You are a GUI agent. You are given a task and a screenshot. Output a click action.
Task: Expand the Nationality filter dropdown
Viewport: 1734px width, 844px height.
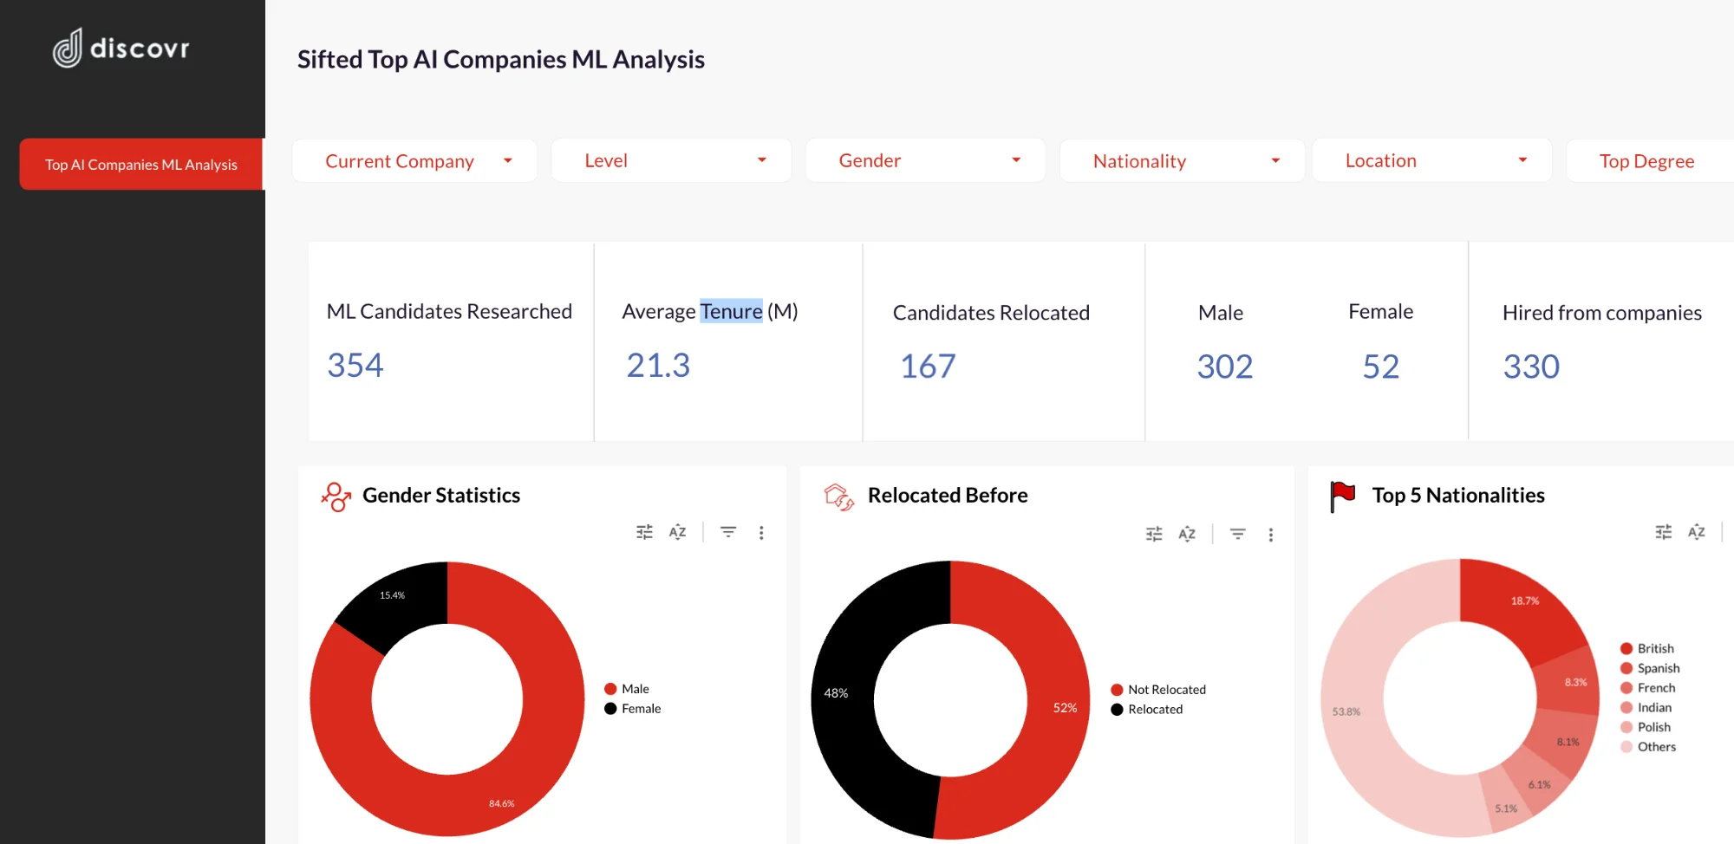click(x=1181, y=160)
